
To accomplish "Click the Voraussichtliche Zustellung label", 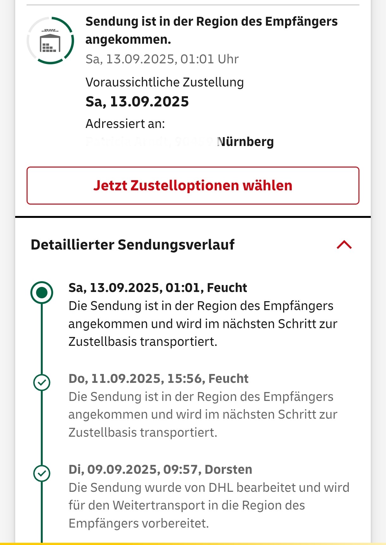I will pos(165,82).
